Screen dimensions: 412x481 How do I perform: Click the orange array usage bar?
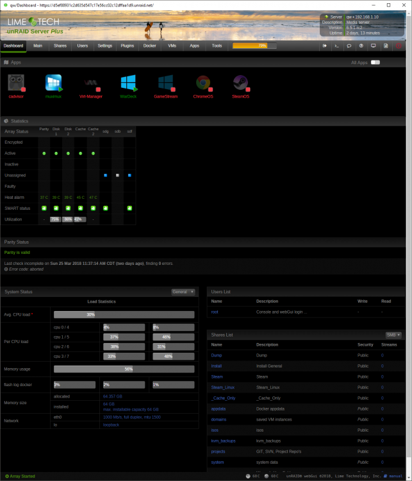(x=254, y=46)
